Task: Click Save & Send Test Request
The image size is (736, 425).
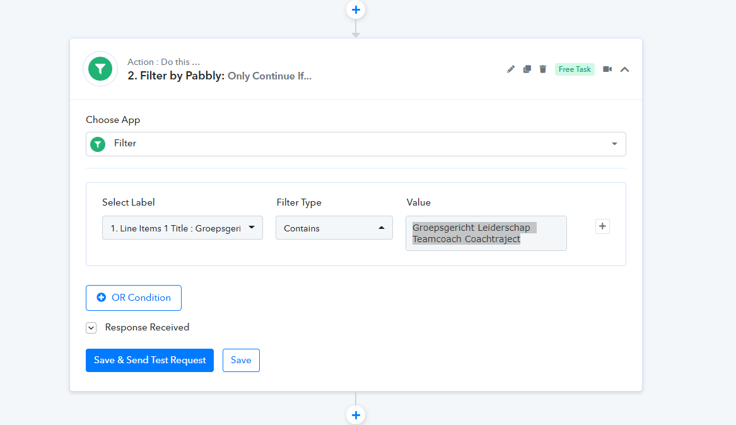Action: (149, 360)
